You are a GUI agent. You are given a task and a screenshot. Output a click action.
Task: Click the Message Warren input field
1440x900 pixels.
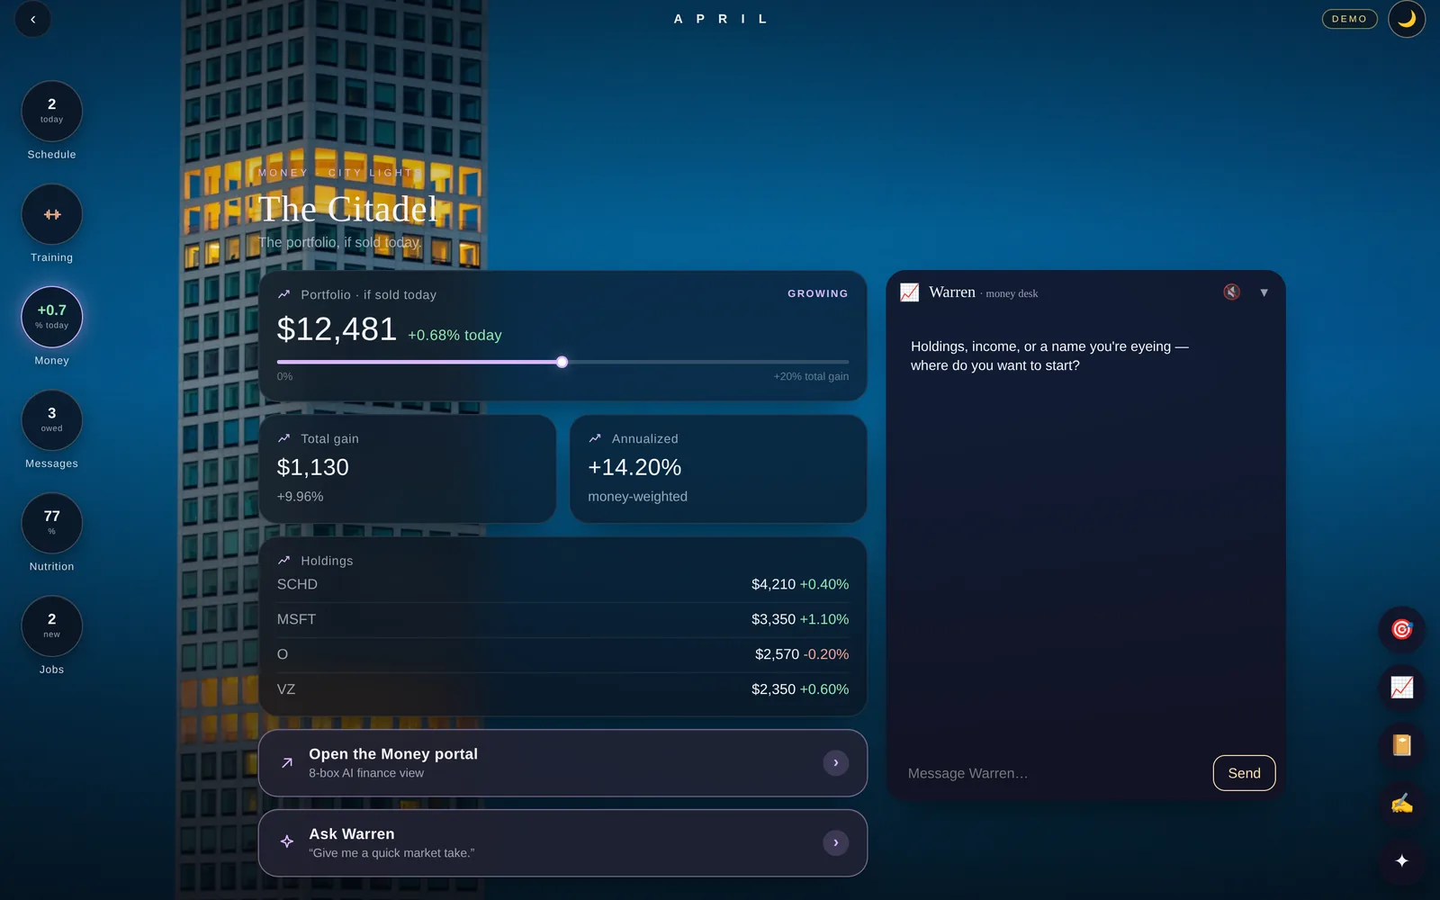click(1053, 773)
